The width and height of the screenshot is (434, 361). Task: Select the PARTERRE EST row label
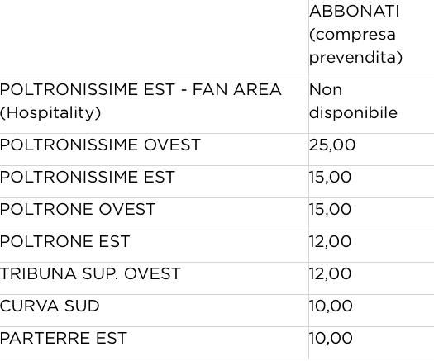[x=64, y=338]
